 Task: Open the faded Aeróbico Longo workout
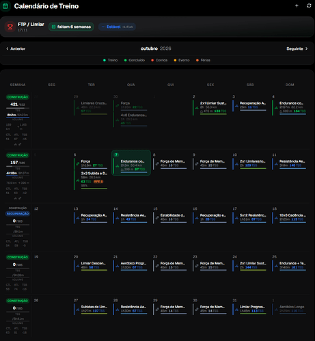click(x=289, y=310)
